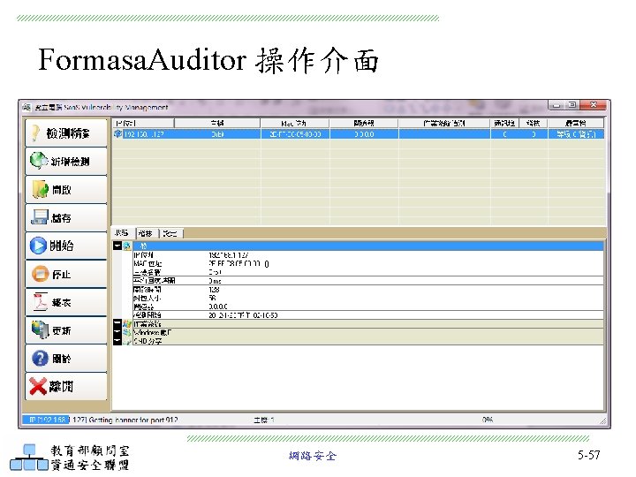636x477 pixels.
Task: Sort by the IP 位址 column header
Action: [144, 123]
